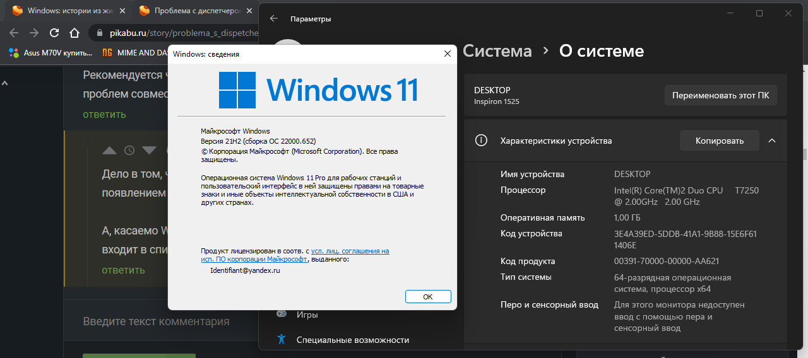808x358 pixels.
Task: Switch to the "Windows: истории из жизни" tab
Action: [69, 11]
